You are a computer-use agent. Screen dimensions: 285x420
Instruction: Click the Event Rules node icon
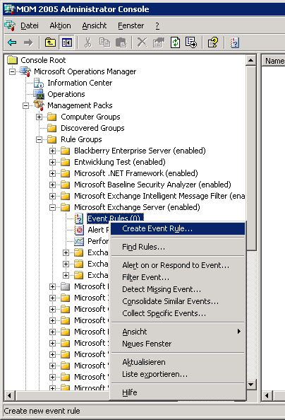point(79,218)
